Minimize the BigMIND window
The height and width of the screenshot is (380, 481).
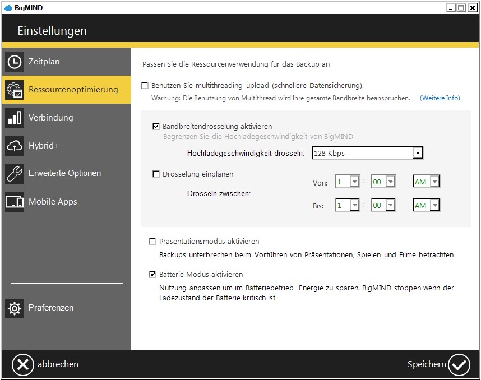(450, 8)
